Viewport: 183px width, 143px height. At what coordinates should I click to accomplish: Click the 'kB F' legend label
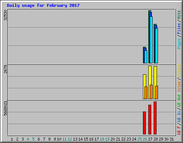click(x=179, y=130)
